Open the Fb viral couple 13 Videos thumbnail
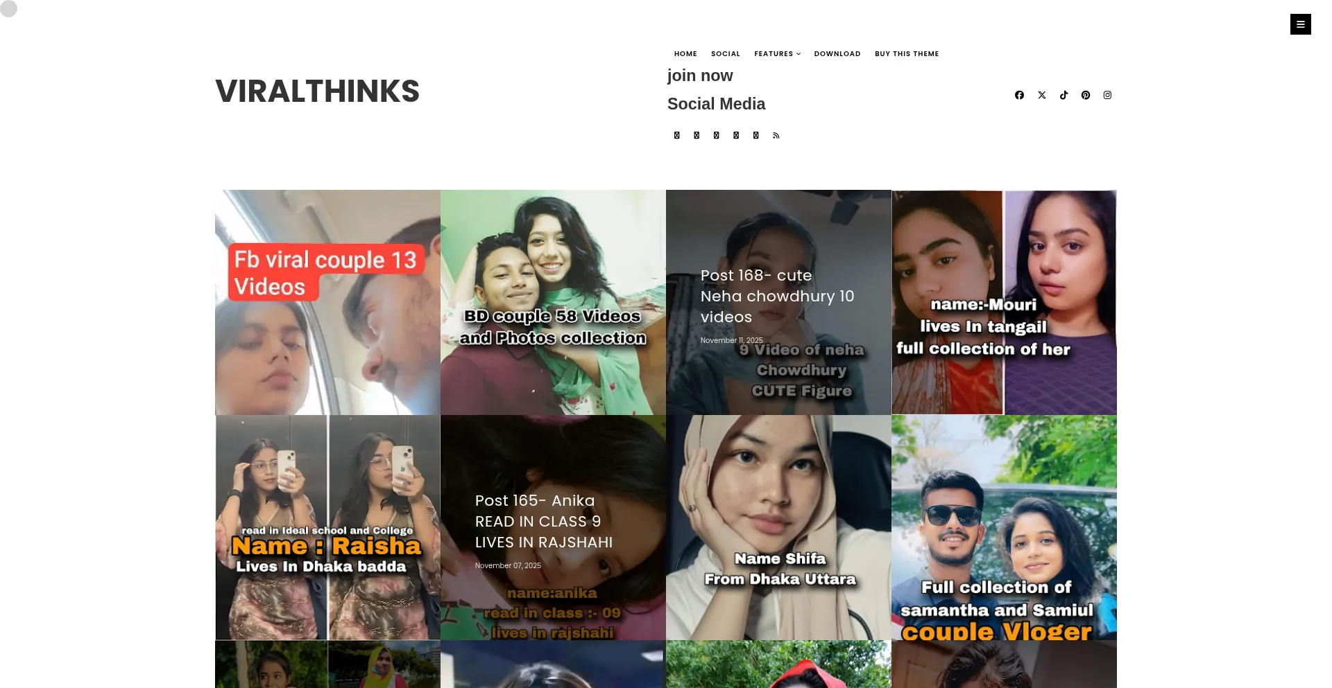The image size is (1332, 688). (x=327, y=302)
